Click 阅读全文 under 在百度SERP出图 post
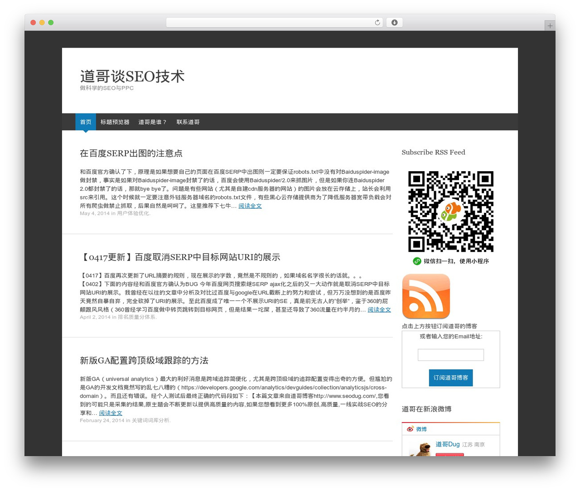Viewport: 580px width, 491px height. [250, 206]
